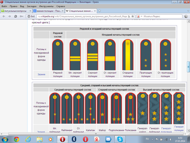Open Internet Explorer from taskbar
The height and width of the screenshot is (143, 190).
click(x=28, y=139)
